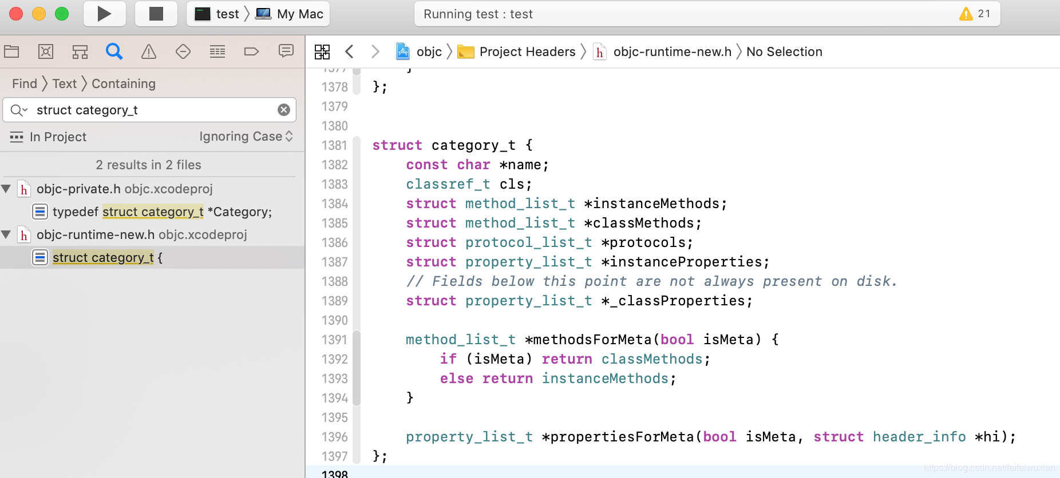Click protocol_list_t on line 1386

click(x=529, y=242)
